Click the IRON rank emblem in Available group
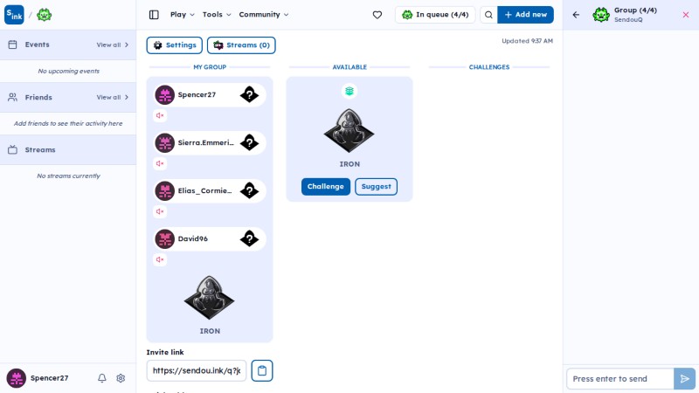The image size is (699, 393). coord(349,130)
